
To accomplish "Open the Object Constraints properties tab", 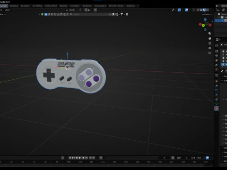I will [217, 99].
